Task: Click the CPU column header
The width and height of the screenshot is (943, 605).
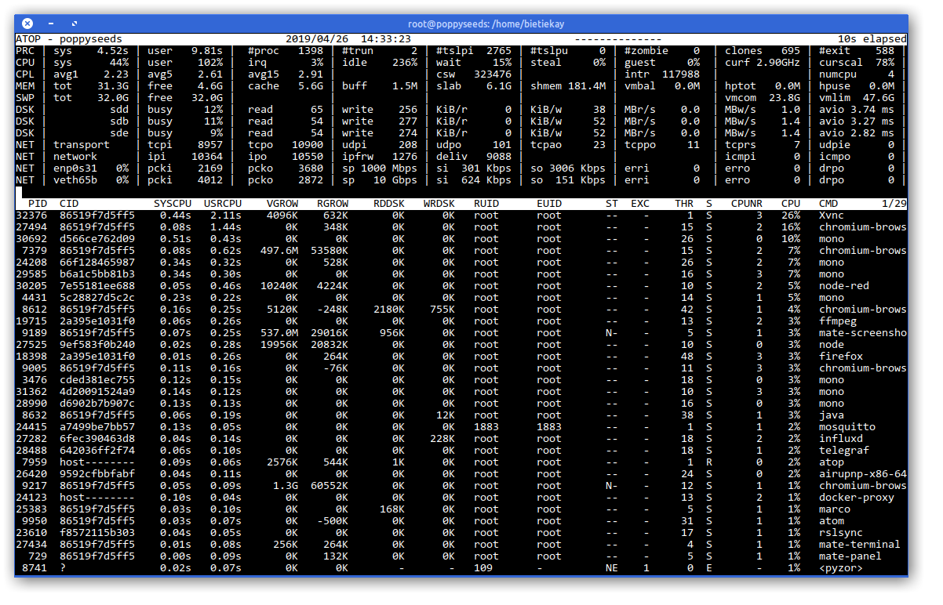Action: tap(791, 204)
